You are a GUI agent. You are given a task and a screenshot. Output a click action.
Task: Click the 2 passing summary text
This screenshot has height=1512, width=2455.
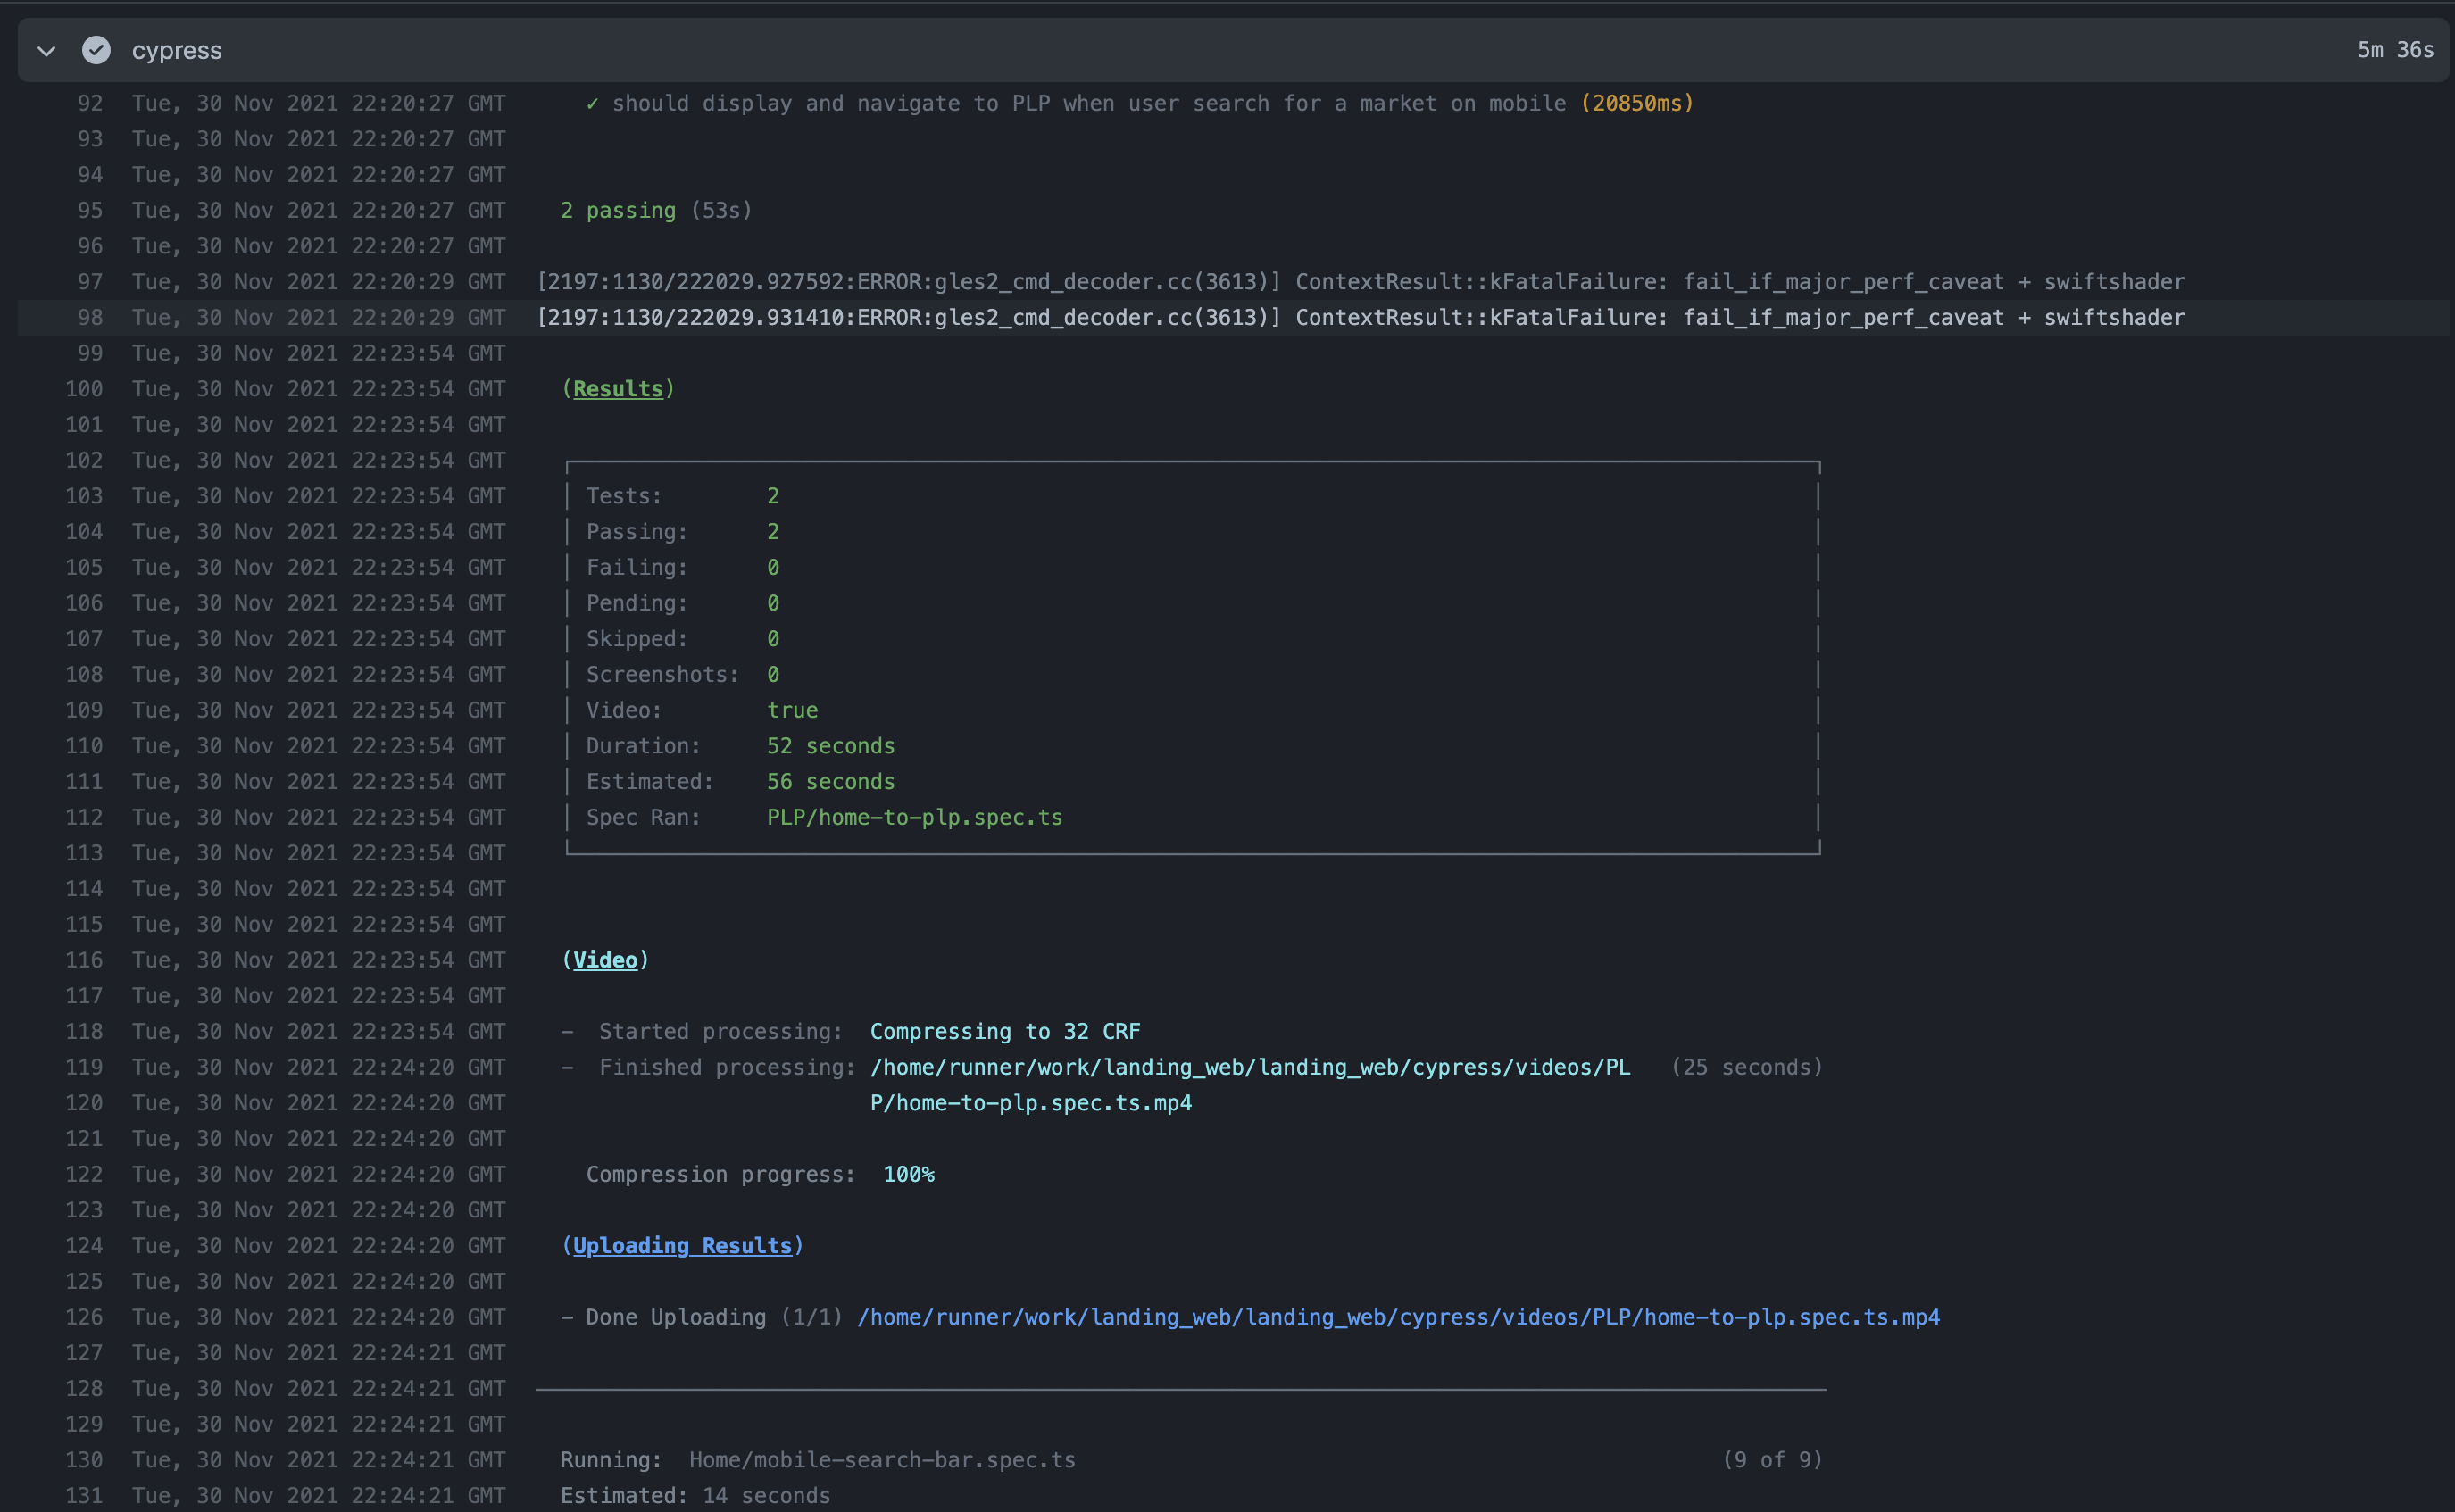point(655,210)
